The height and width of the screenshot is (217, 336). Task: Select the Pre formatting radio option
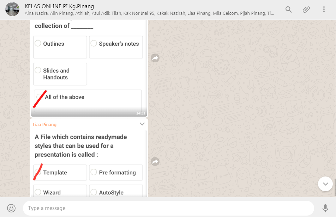coord(94,172)
